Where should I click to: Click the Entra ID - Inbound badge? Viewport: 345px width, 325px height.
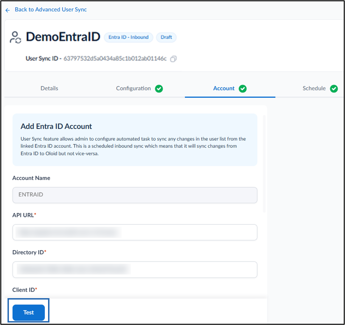click(x=128, y=37)
